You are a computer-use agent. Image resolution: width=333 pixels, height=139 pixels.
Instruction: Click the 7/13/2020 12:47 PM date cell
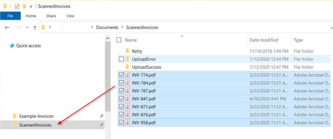[x=269, y=67]
